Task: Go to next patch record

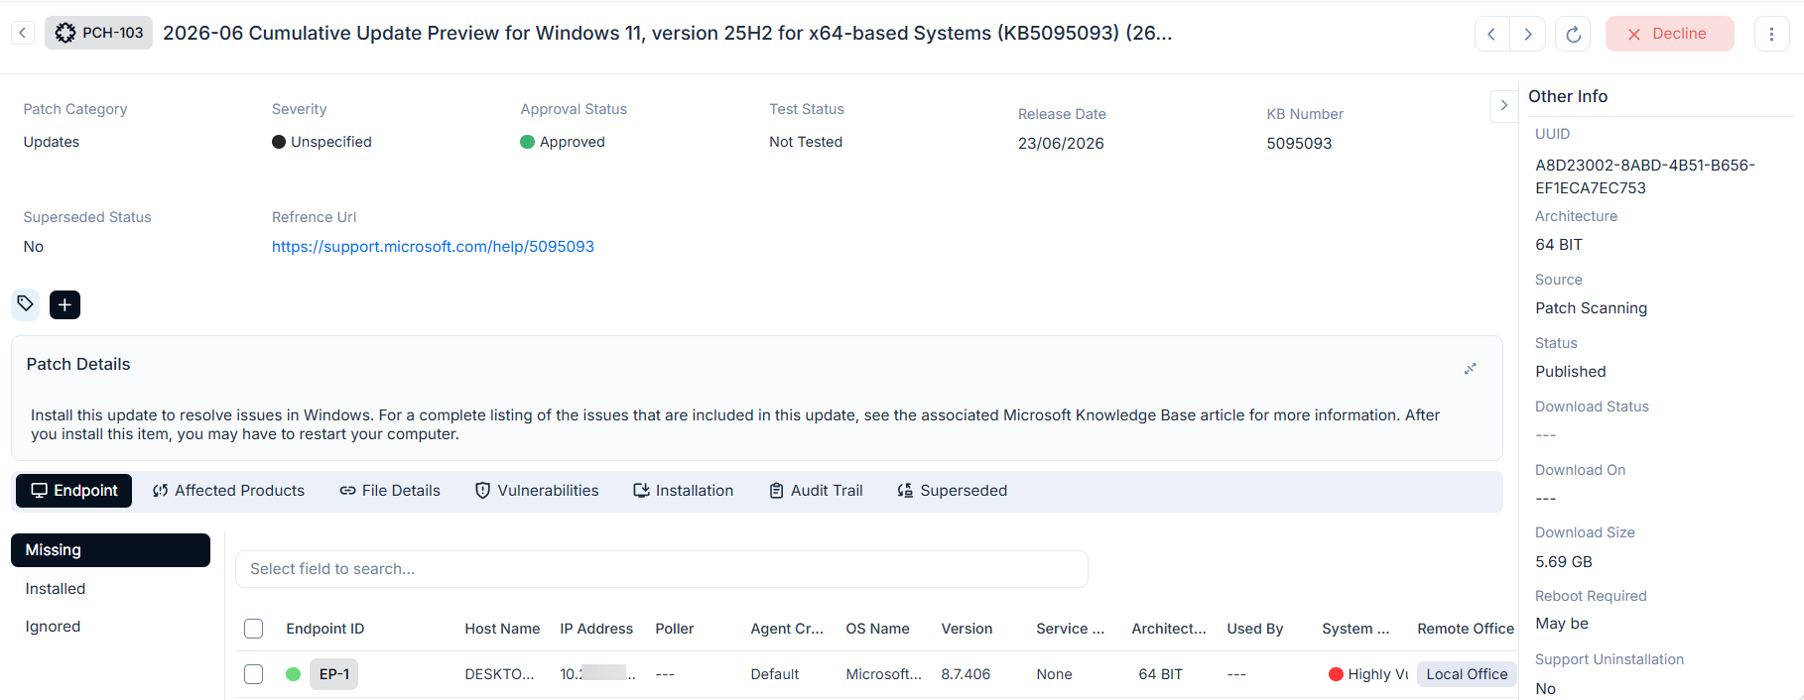Action: click(x=1528, y=34)
